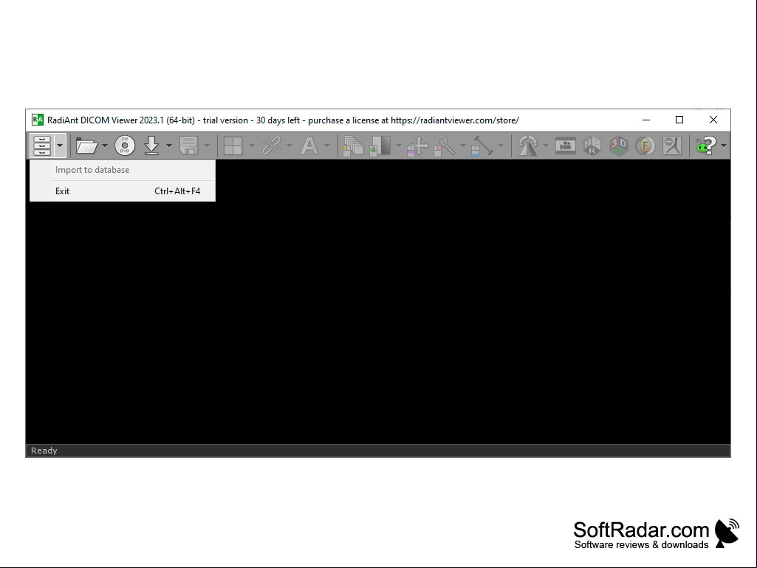The height and width of the screenshot is (568, 757).
Task: Click the split screen layout icon
Action: click(233, 146)
